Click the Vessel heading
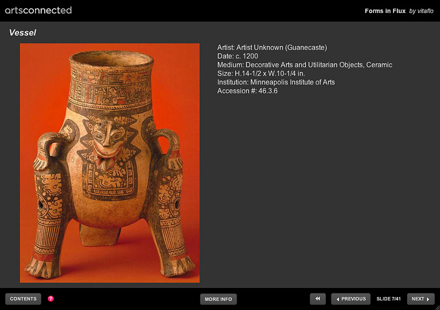440x310 pixels. (x=23, y=32)
